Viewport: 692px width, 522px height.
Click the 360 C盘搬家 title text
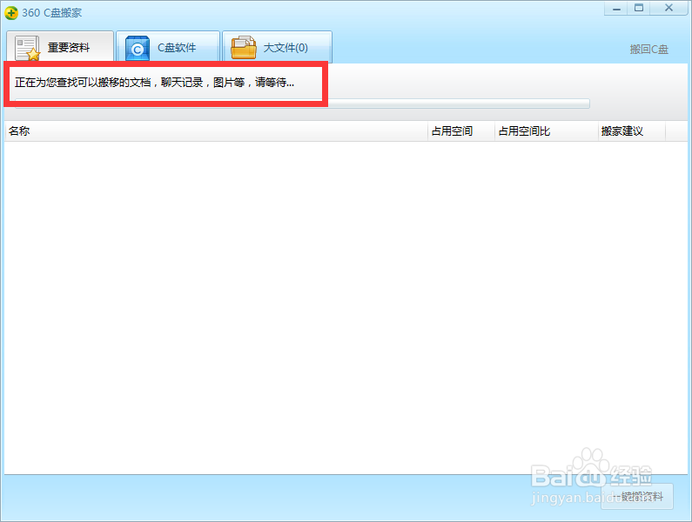51,13
